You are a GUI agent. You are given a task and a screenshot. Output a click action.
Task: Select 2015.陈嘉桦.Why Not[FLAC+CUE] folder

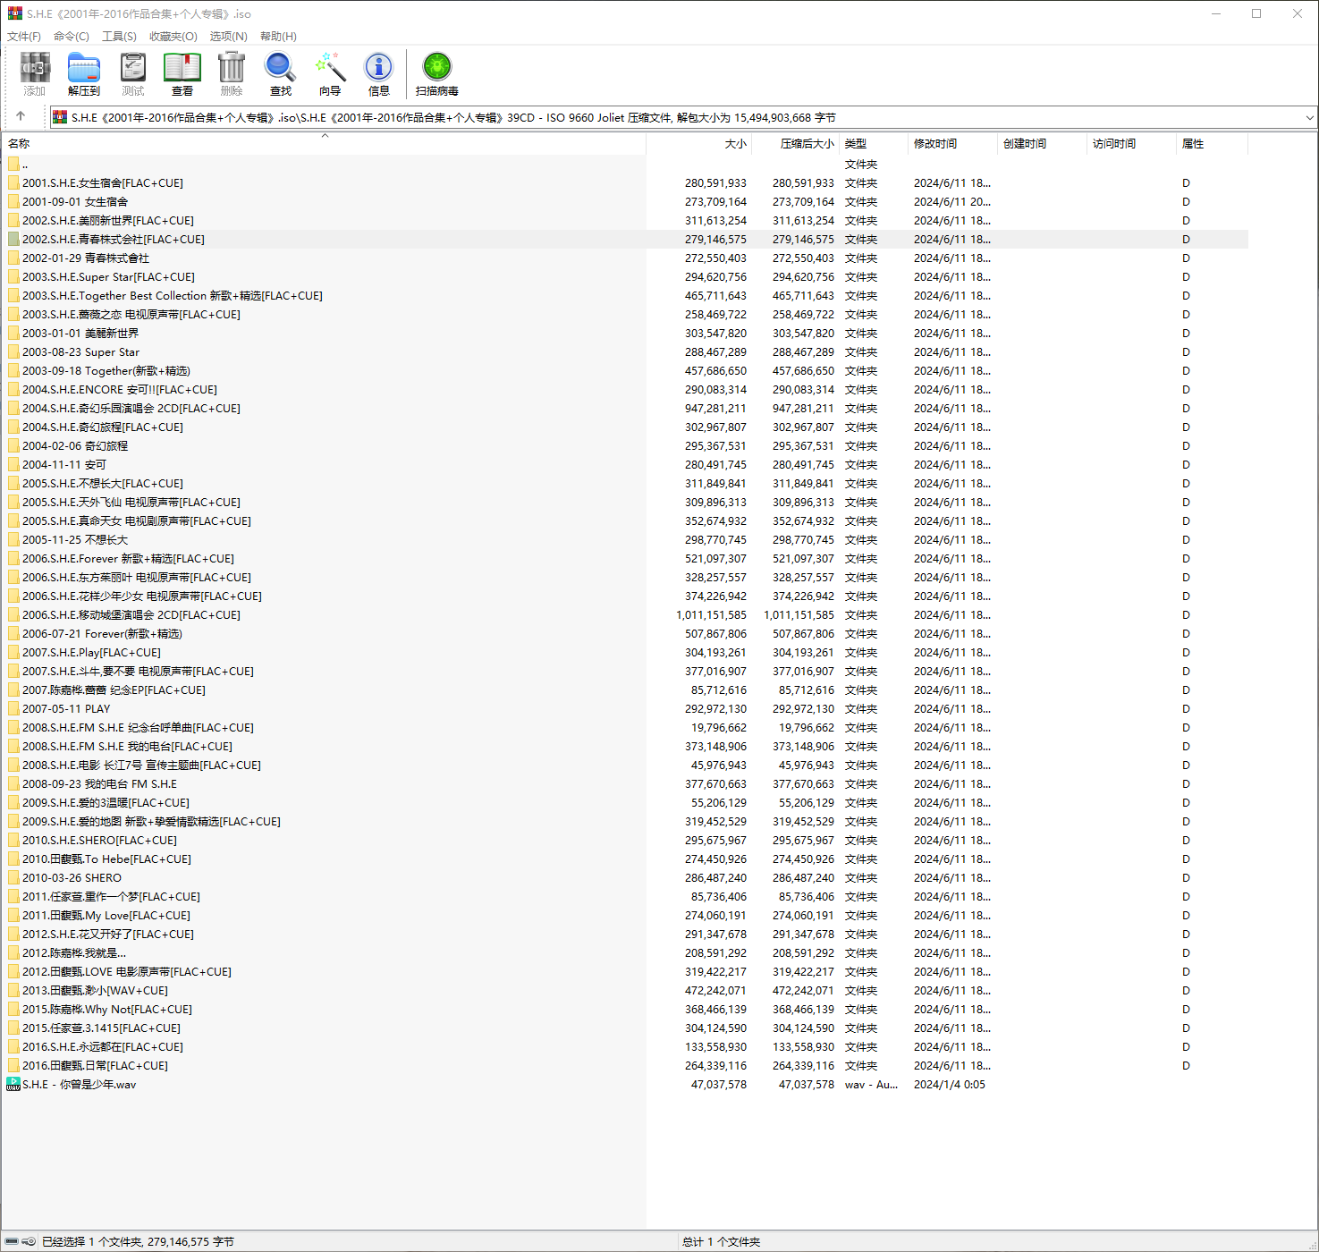(107, 1009)
